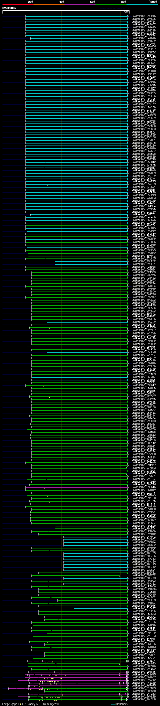Open hit UniRef100_Q9XGG6
The height and width of the screenshot is (706, 160).
click(143, 19)
